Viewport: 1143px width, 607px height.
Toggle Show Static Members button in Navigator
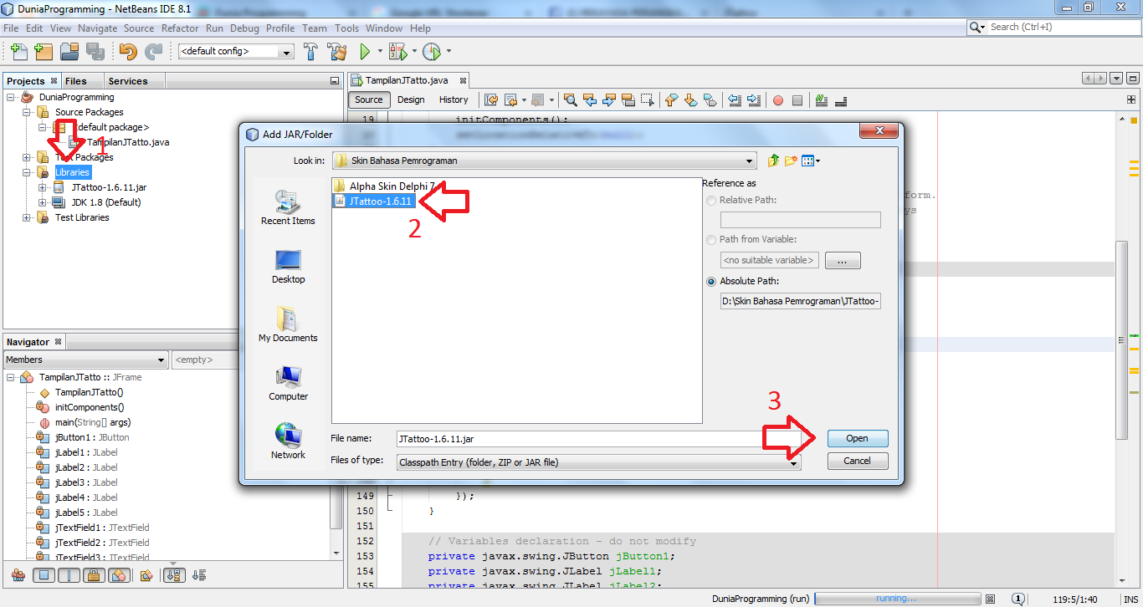(69, 575)
